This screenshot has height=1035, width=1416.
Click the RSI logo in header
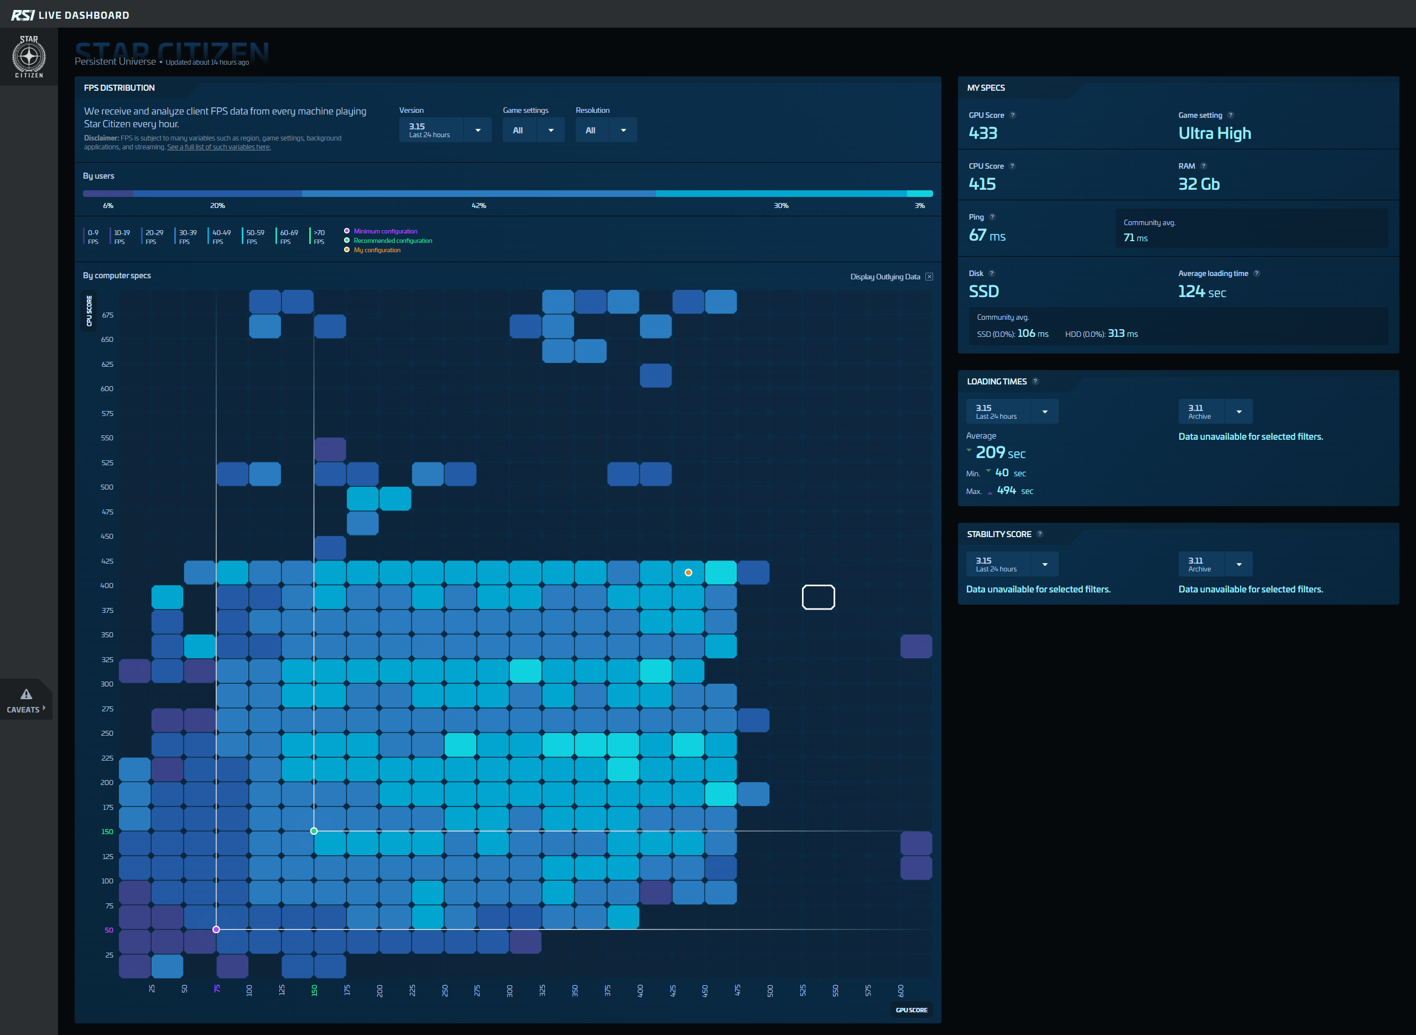[23, 14]
